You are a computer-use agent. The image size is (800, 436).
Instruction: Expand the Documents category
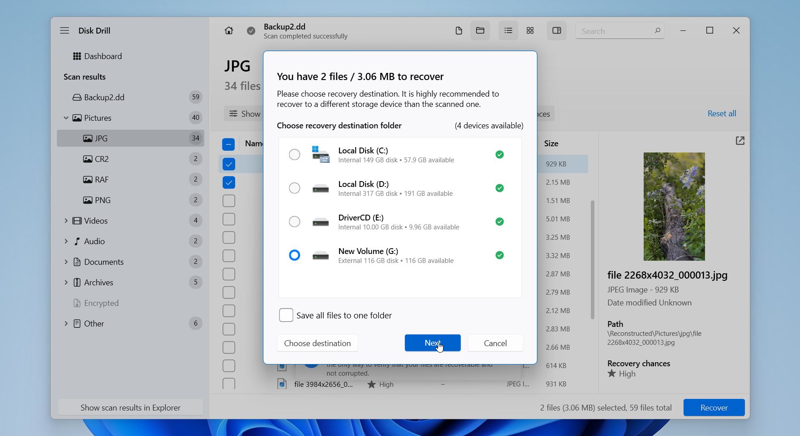(66, 262)
